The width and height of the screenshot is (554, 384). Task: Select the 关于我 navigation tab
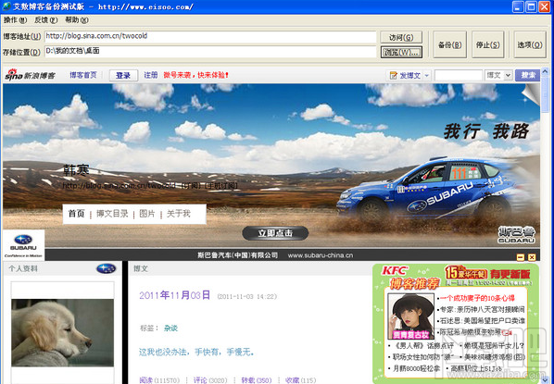pos(179,214)
